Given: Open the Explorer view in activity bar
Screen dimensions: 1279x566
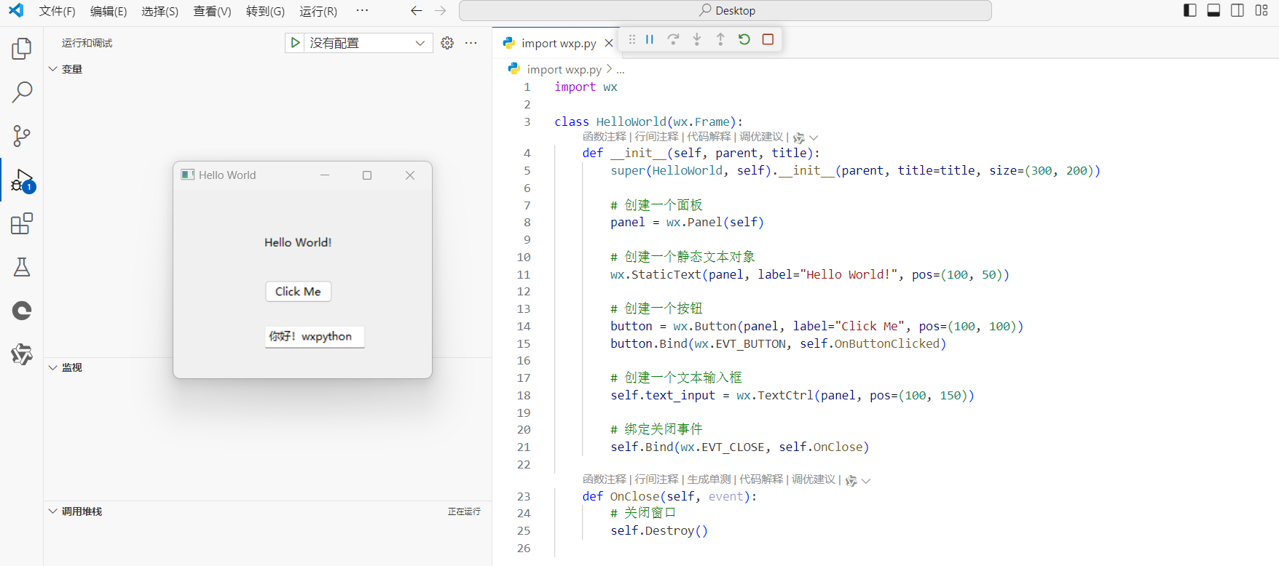Looking at the screenshot, I should (22, 49).
